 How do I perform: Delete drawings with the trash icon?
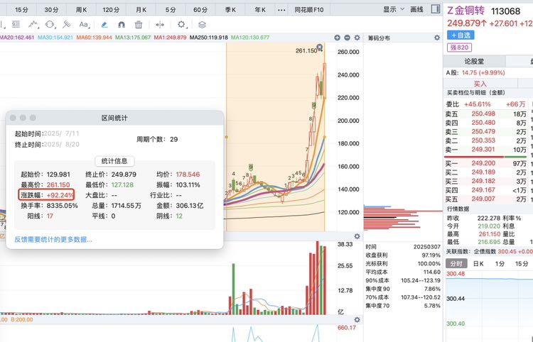[139, 24]
